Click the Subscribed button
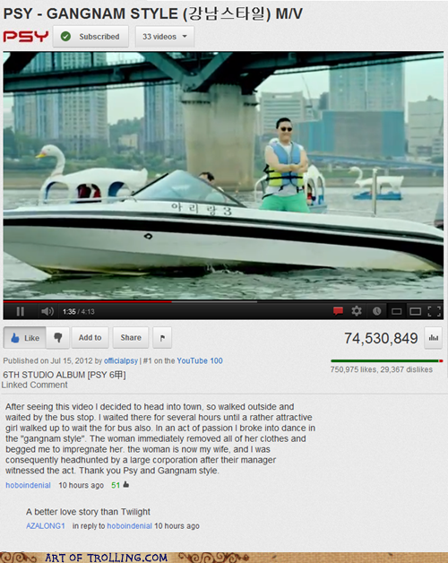The width and height of the screenshot is (448, 563). [x=90, y=36]
